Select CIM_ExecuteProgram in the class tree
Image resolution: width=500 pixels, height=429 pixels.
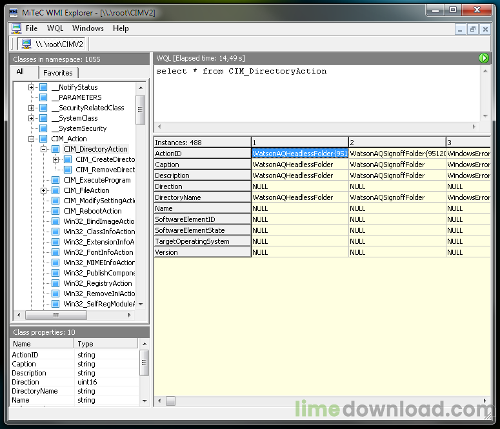pyautogui.click(x=97, y=180)
